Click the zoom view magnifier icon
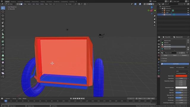Viewport: 190px width, 107px height. click(x=154, y=16)
